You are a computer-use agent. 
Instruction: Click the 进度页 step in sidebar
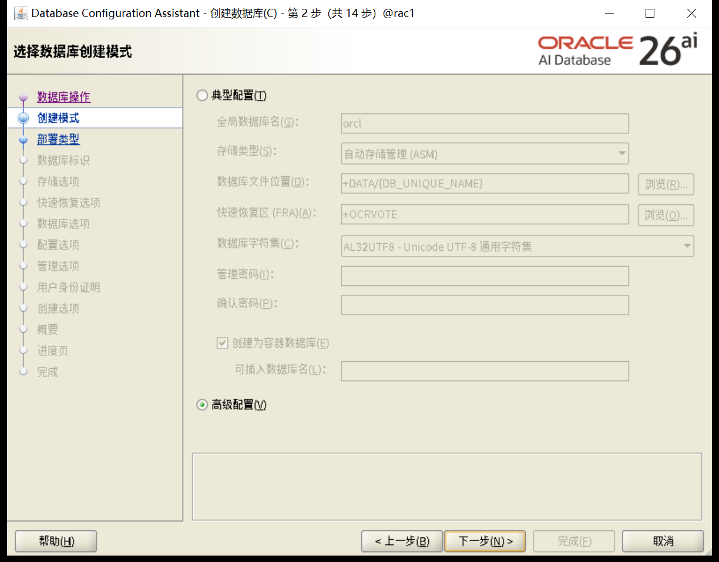point(53,351)
